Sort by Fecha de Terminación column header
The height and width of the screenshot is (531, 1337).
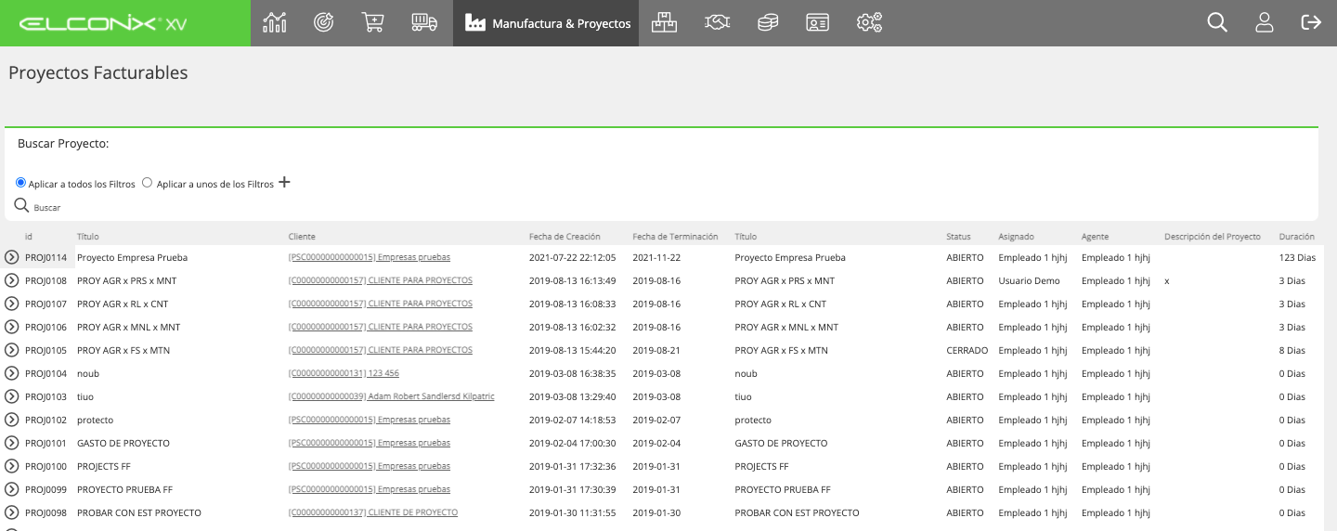pos(675,237)
